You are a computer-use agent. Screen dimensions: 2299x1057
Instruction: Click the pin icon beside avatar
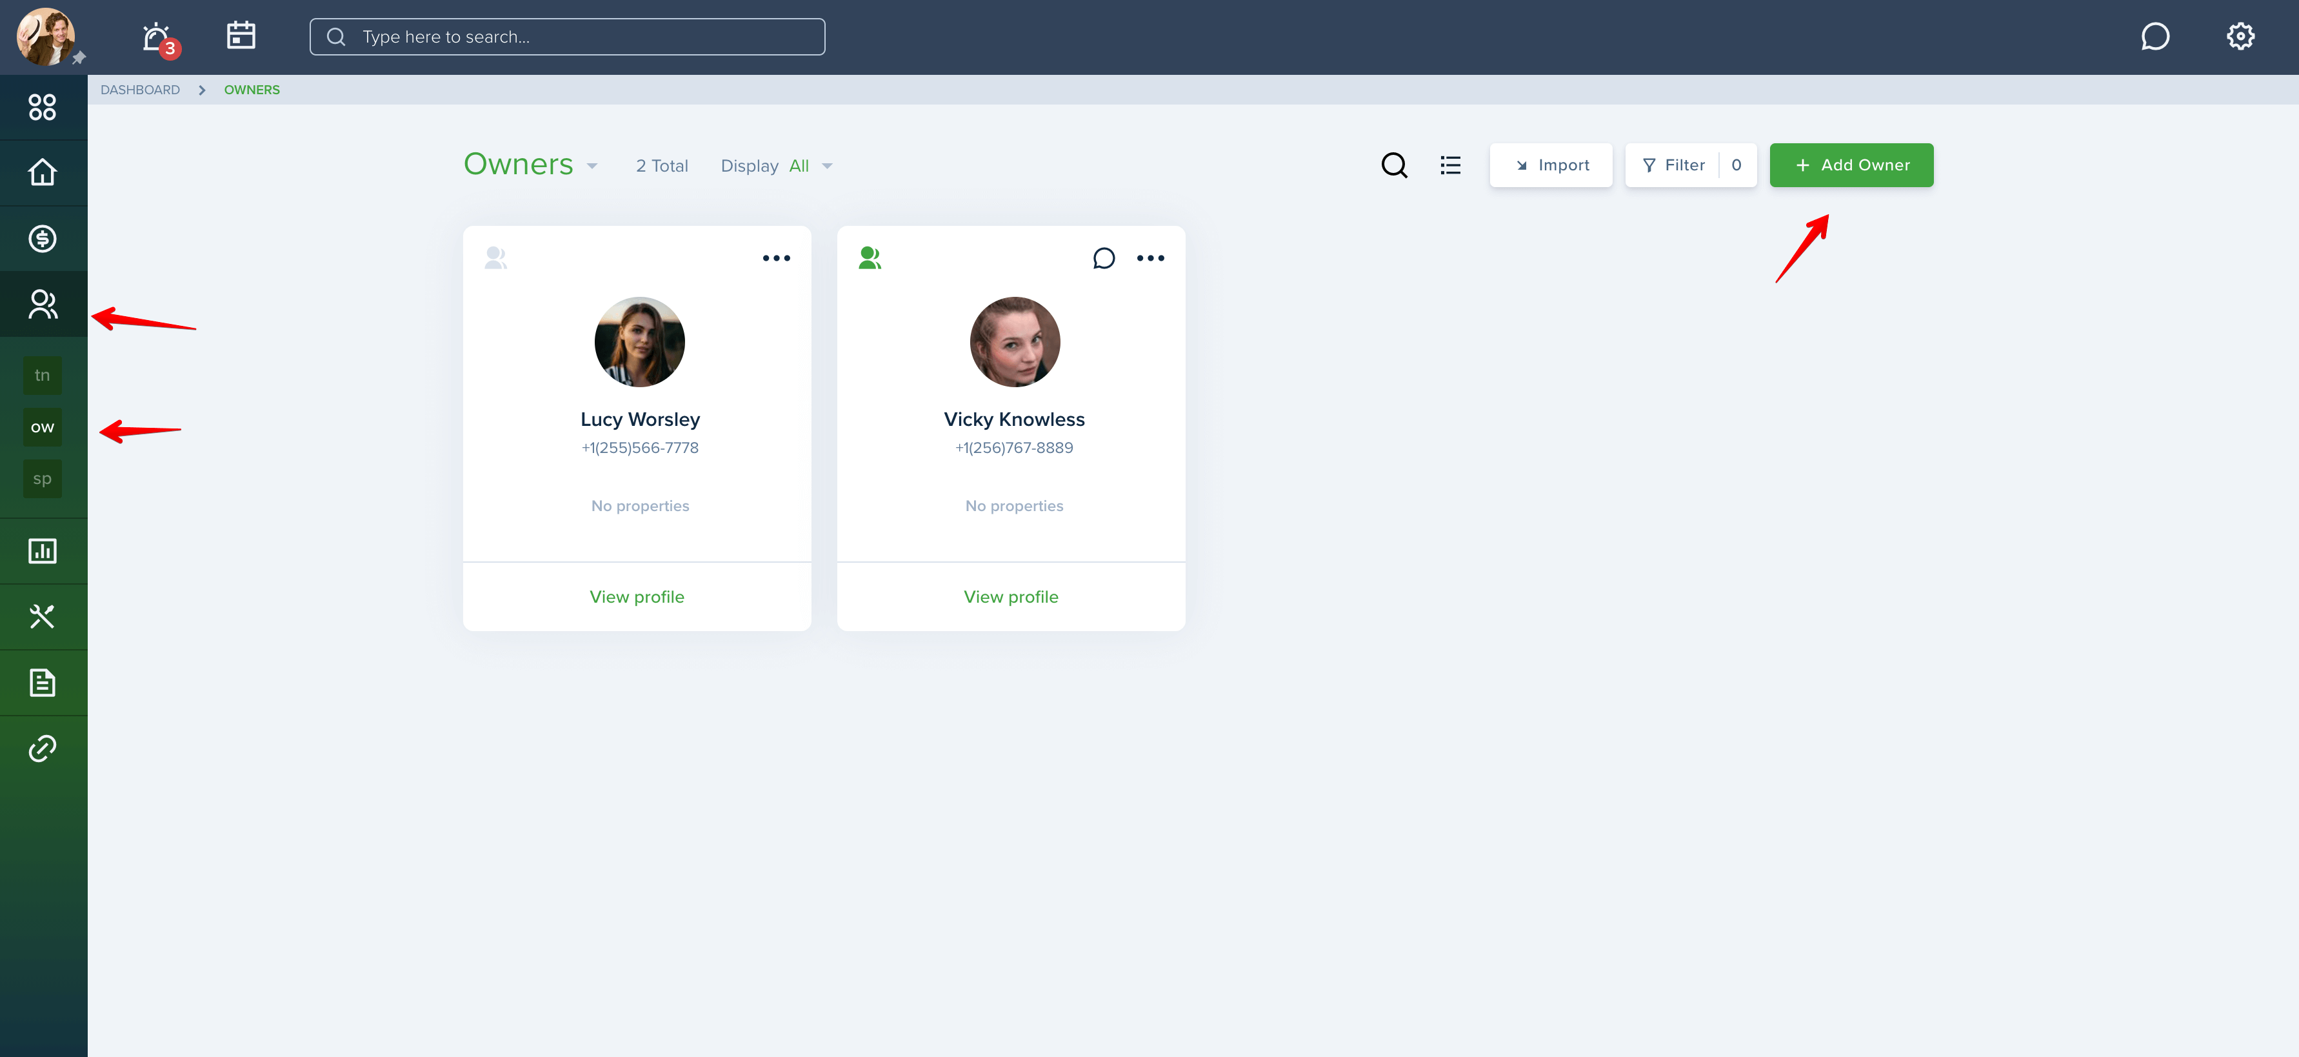pos(79,58)
